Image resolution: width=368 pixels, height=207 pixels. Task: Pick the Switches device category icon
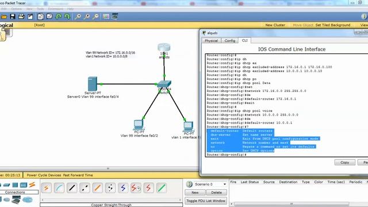tap(6, 185)
